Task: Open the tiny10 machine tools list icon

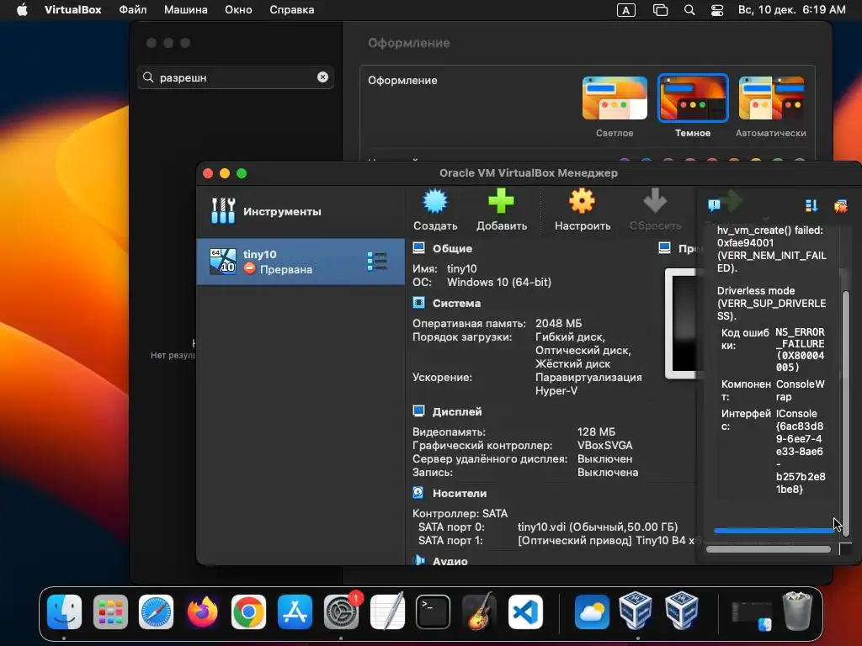Action: [x=377, y=262]
